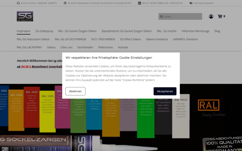Image resolution: width=242 pixels, height=151 pixels.
Task: Open Sikkens Farbtöne menu item
Action: pyautogui.click(x=157, y=39)
